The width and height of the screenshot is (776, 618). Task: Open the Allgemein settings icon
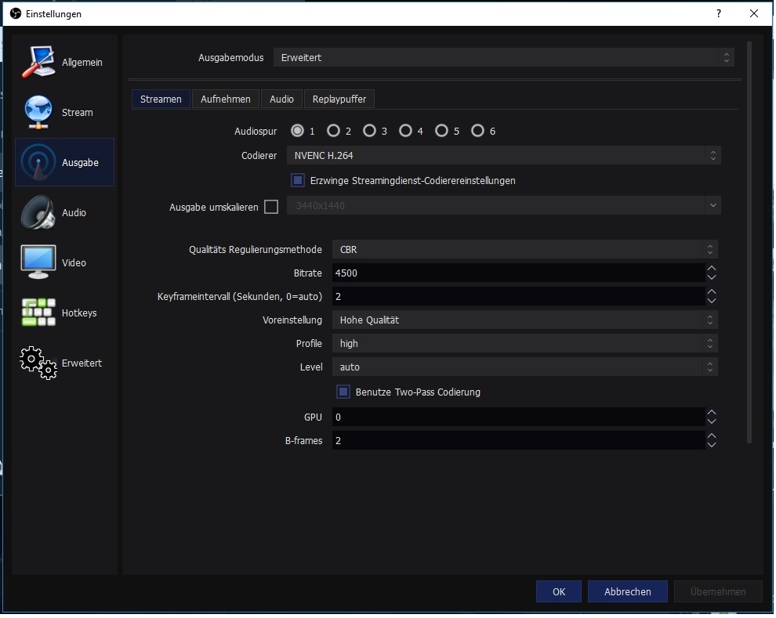(38, 63)
